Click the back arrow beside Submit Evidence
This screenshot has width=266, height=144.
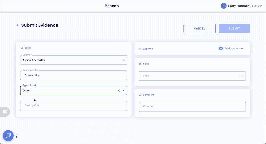[x=18, y=25]
